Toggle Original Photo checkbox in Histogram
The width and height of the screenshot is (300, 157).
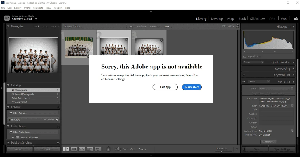[x=244, y=56]
